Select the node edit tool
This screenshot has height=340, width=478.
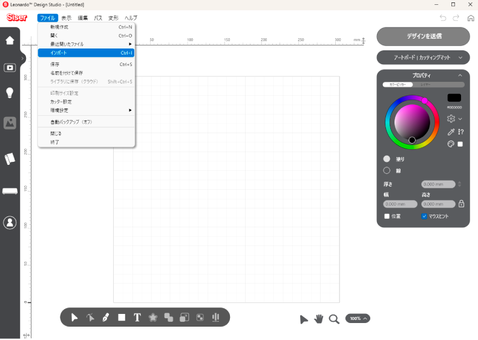90,318
